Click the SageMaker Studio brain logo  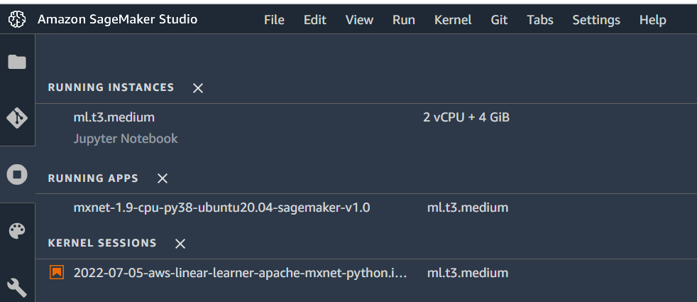click(17, 20)
